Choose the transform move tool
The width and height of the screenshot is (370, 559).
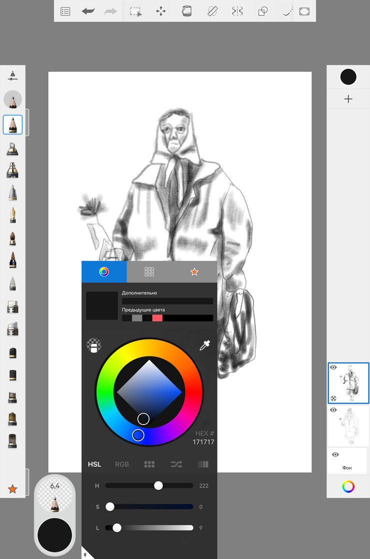point(161,11)
